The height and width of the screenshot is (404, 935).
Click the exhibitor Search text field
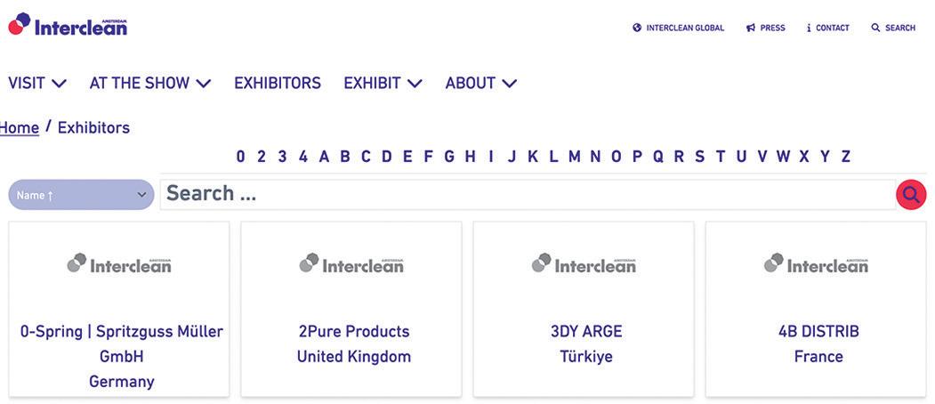(x=525, y=194)
